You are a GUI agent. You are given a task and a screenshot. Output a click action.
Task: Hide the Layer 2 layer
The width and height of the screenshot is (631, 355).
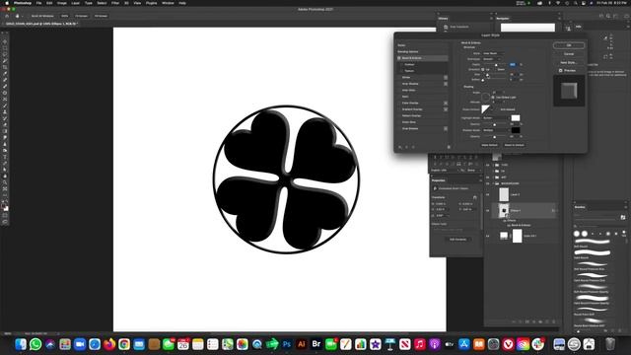click(x=488, y=194)
